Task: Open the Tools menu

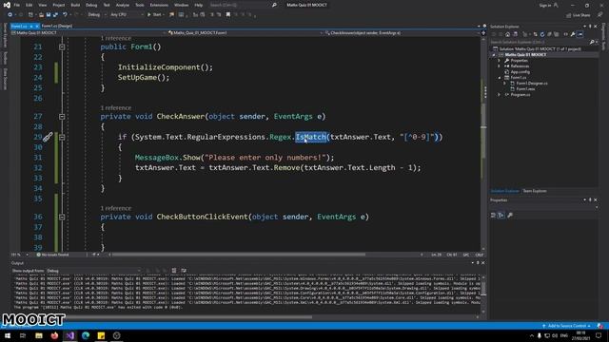Action: [140, 5]
